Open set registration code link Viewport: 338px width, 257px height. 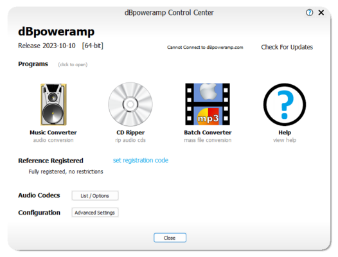pyautogui.click(x=141, y=160)
